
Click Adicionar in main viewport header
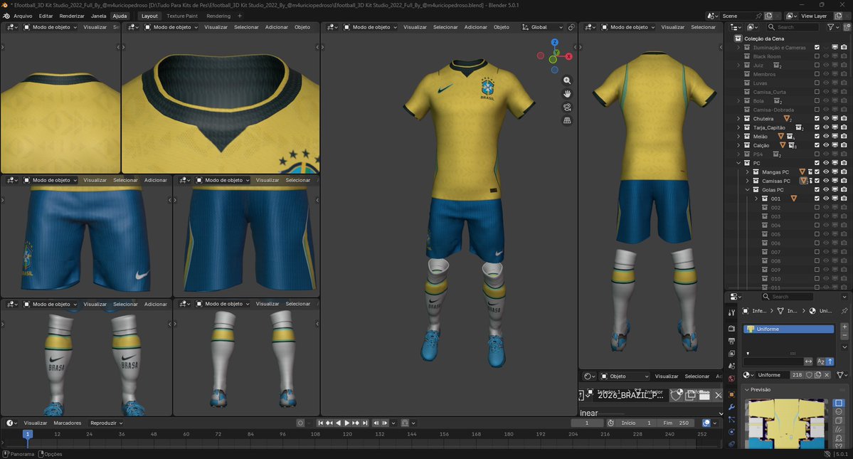475,27
